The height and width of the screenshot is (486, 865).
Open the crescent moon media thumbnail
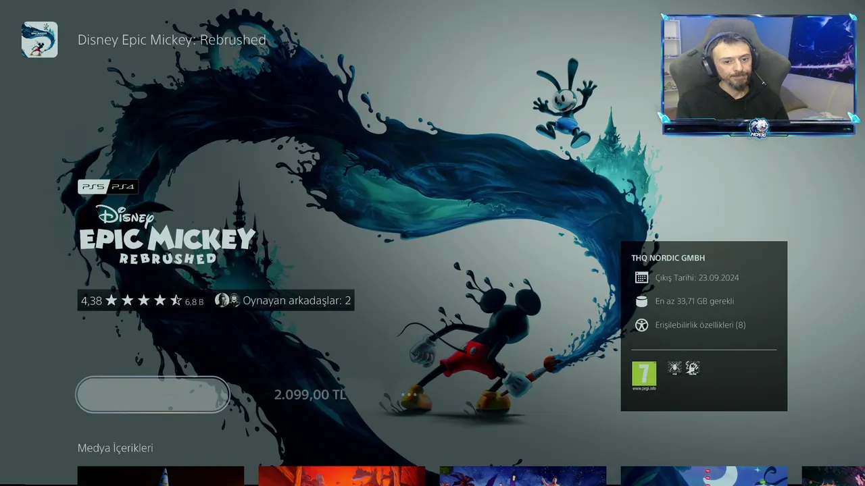704,476
